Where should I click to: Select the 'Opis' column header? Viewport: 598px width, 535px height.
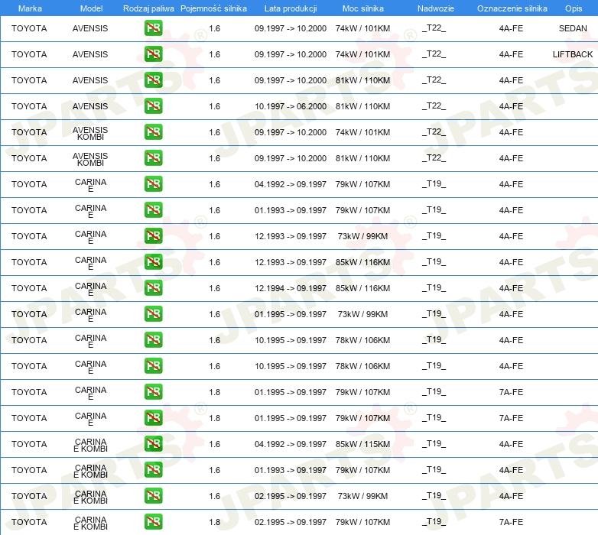(x=574, y=8)
